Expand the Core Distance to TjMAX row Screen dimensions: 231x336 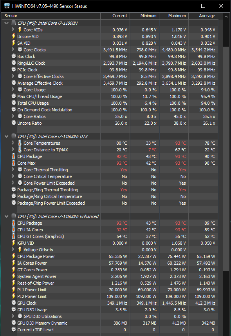[x=13, y=149]
